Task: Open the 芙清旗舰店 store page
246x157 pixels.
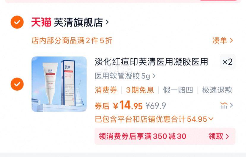Action: tap(78, 22)
